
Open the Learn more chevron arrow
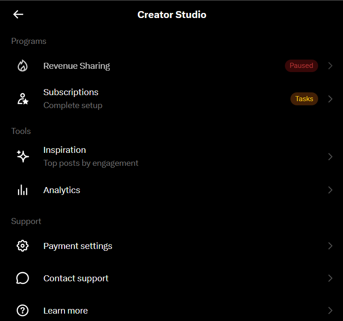coord(330,310)
